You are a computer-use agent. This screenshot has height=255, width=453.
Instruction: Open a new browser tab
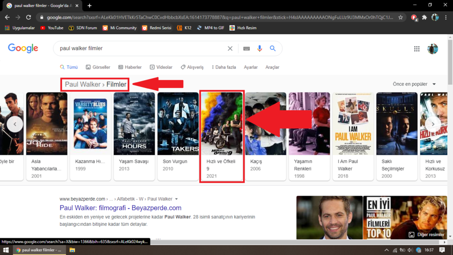[x=90, y=6]
